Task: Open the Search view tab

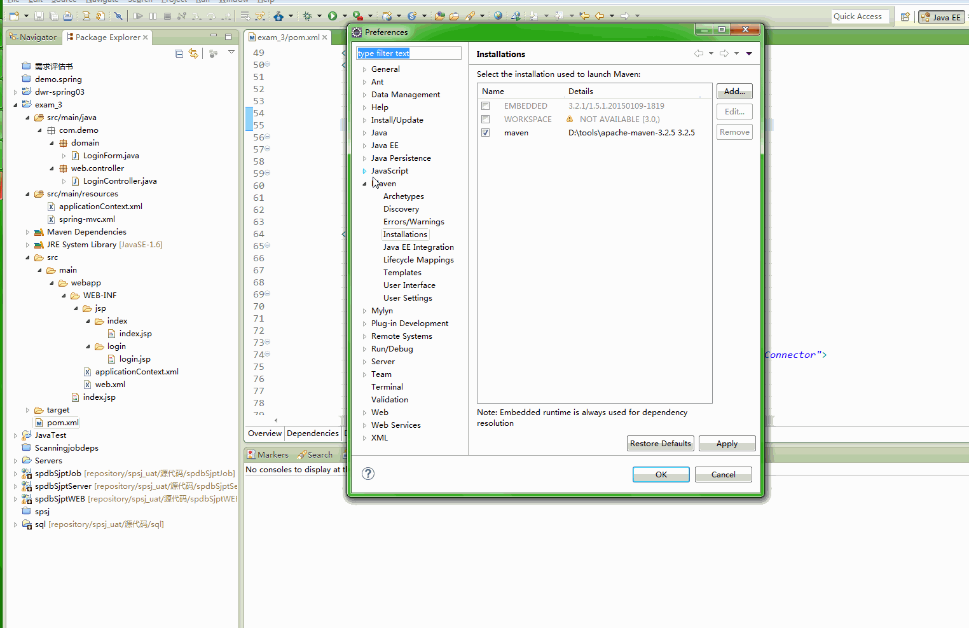Action: click(315, 455)
